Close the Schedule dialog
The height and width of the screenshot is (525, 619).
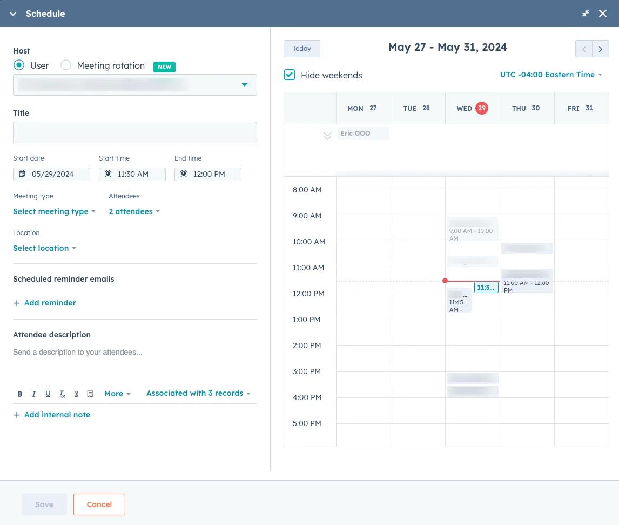(x=603, y=14)
